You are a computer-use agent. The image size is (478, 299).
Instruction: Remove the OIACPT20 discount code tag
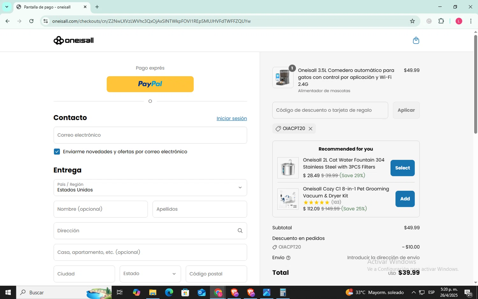click(x=310, y=128)
